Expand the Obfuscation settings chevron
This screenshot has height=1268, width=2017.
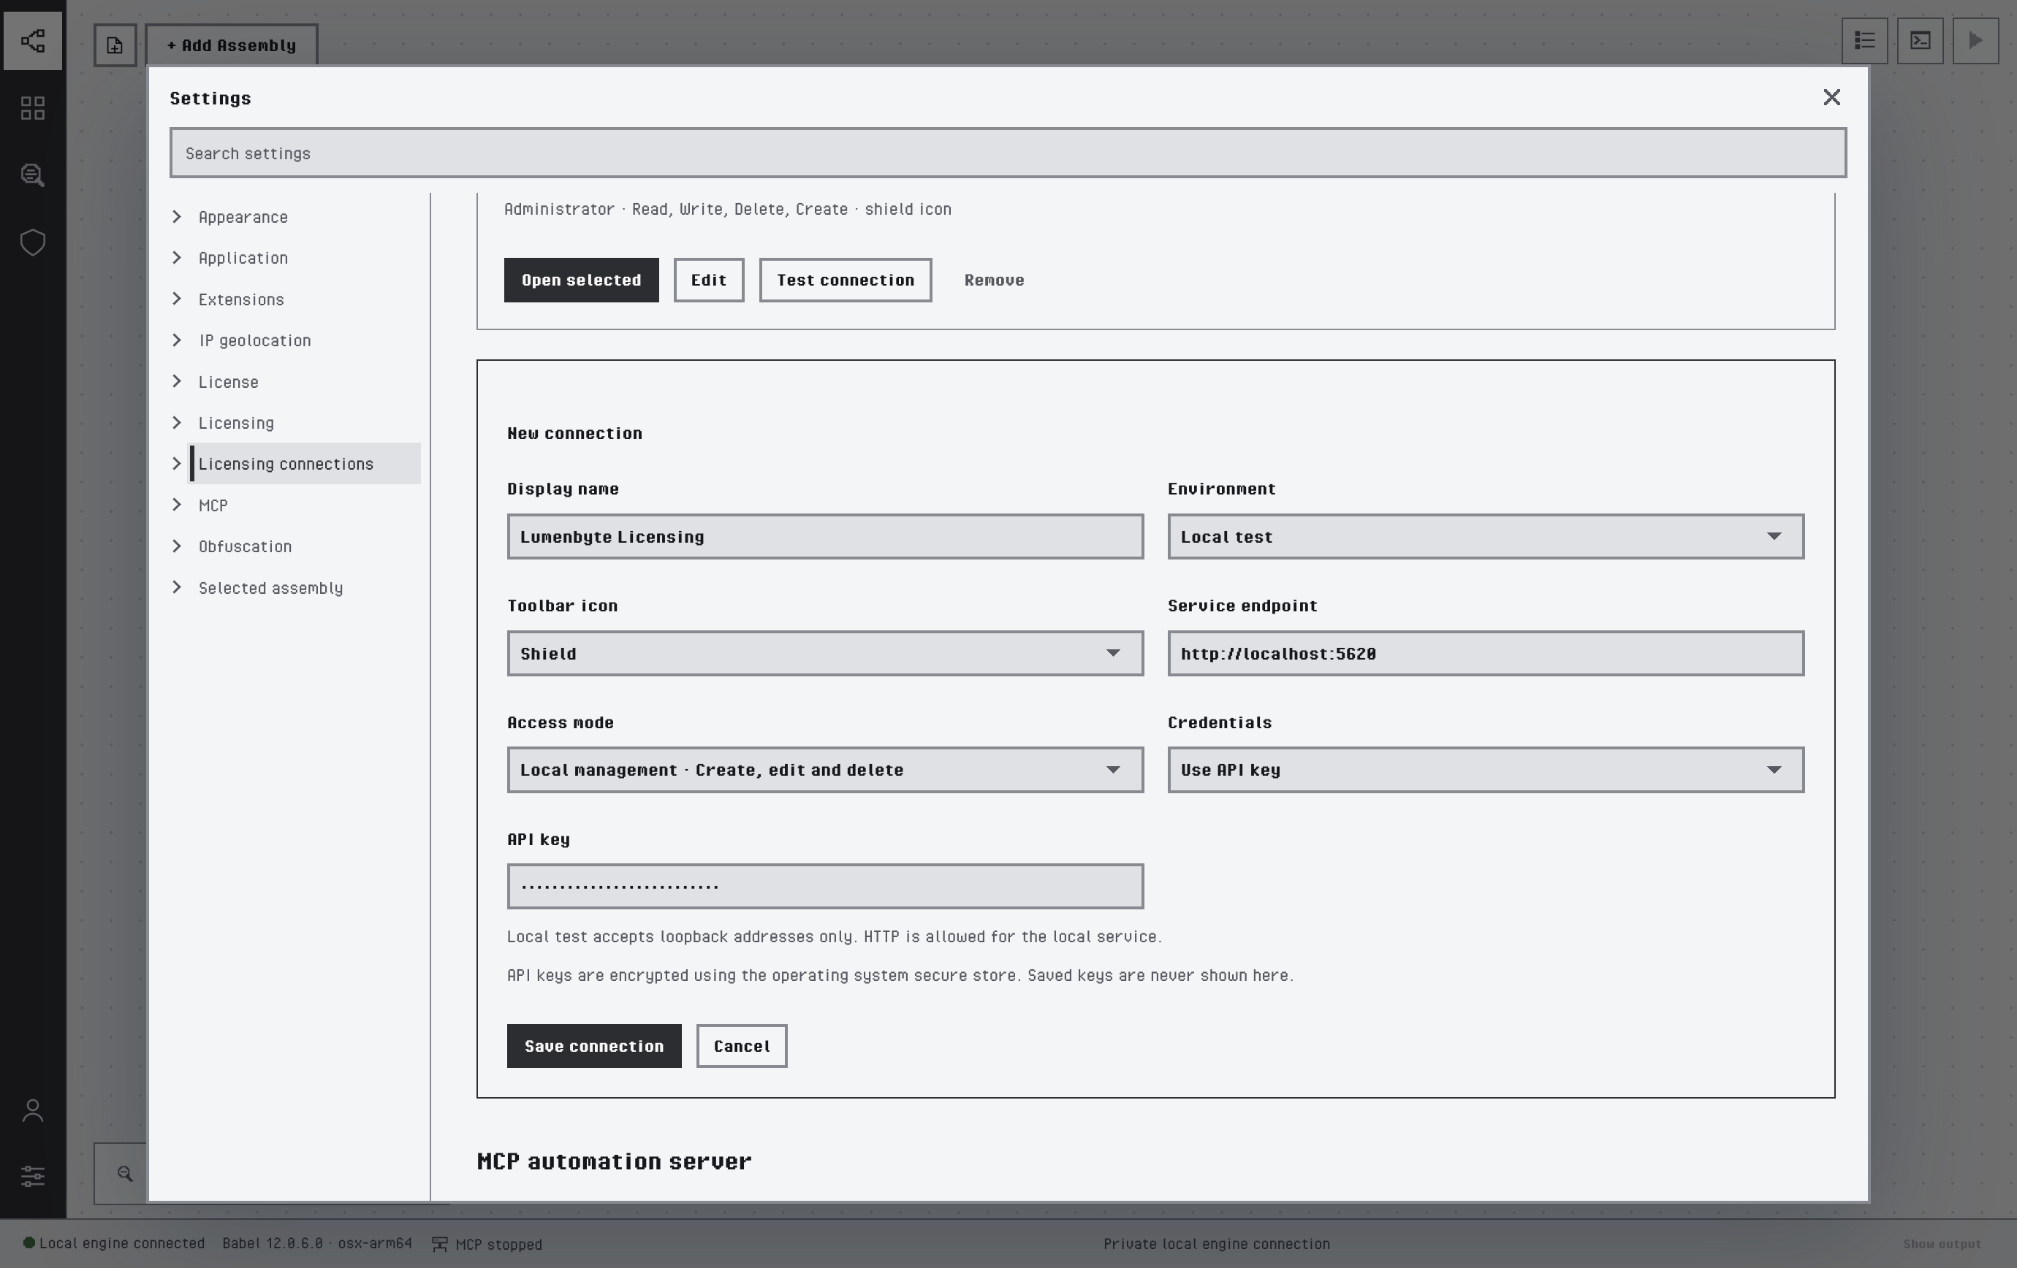coord(177,546)
